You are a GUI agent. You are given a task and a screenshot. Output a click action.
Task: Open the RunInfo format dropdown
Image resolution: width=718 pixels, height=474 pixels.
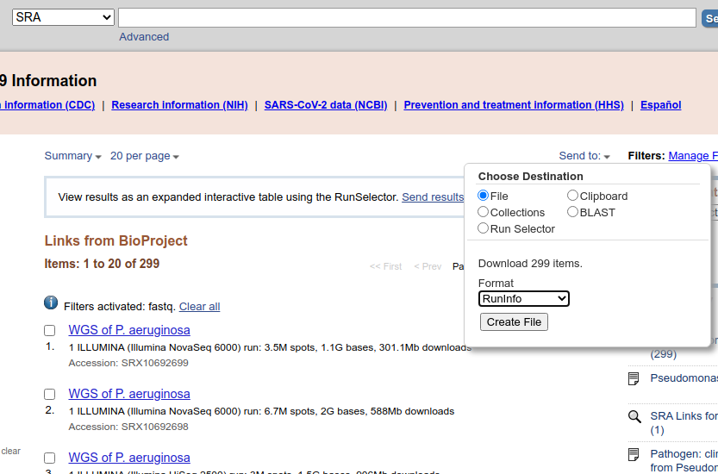(524, 298)
